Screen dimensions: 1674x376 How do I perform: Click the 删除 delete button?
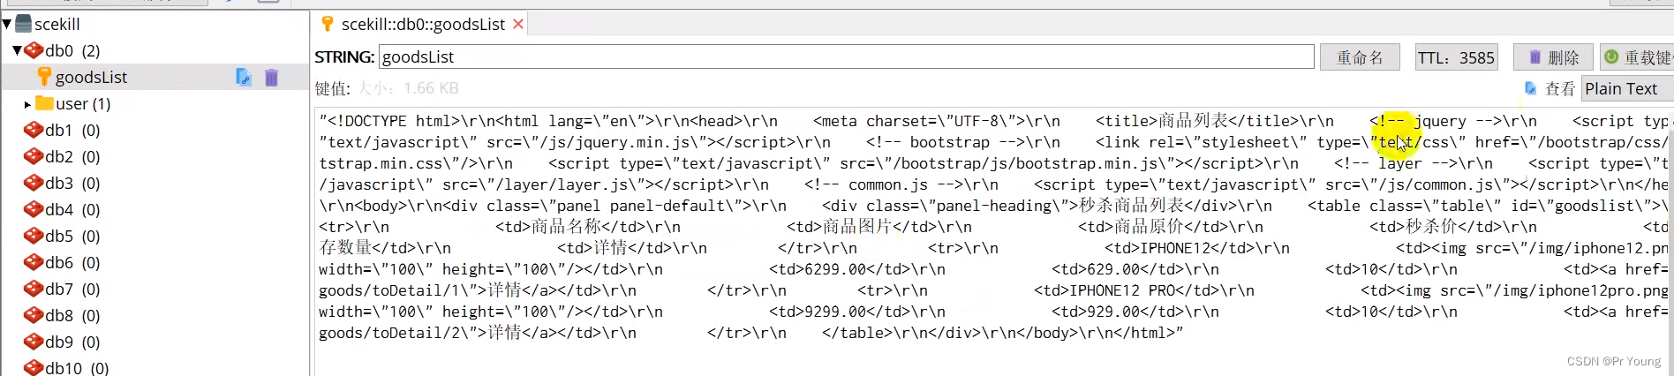point(1553,57)
